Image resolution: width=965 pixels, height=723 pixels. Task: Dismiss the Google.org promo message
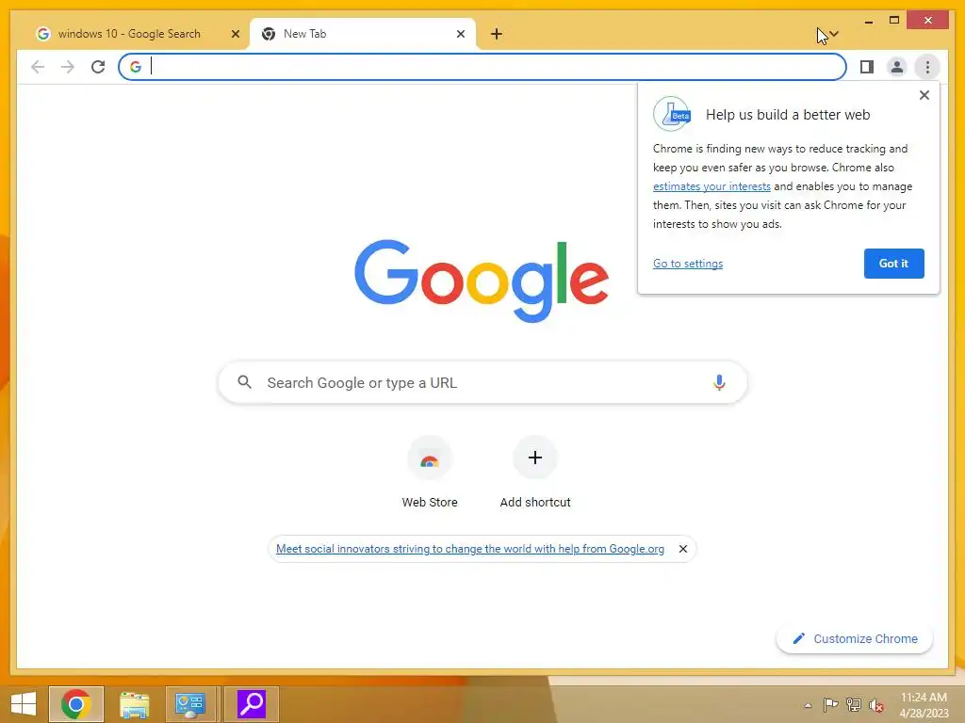tap(682, 549)
